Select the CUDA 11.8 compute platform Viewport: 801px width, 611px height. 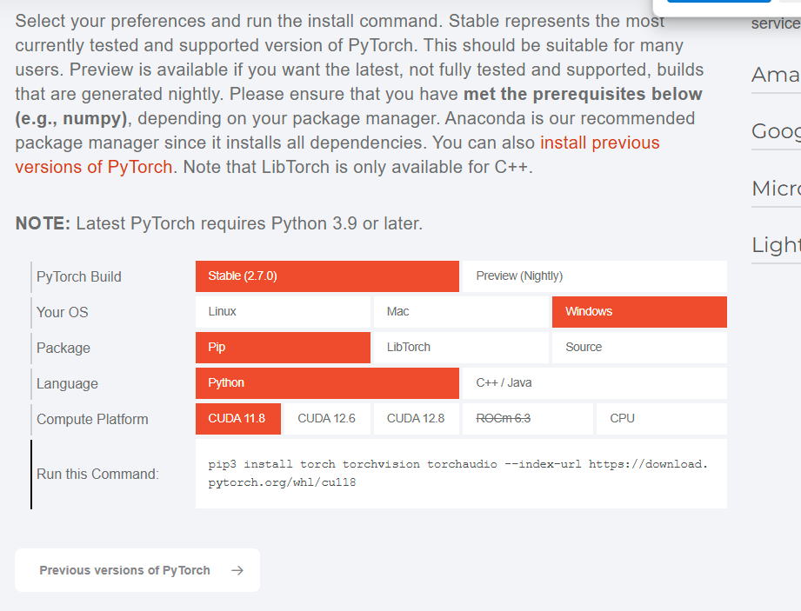pyautogui.click(x=238, y=419)
